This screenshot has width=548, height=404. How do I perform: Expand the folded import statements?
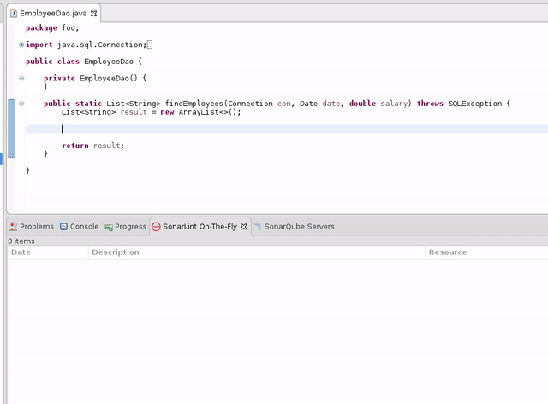(21, 45)
